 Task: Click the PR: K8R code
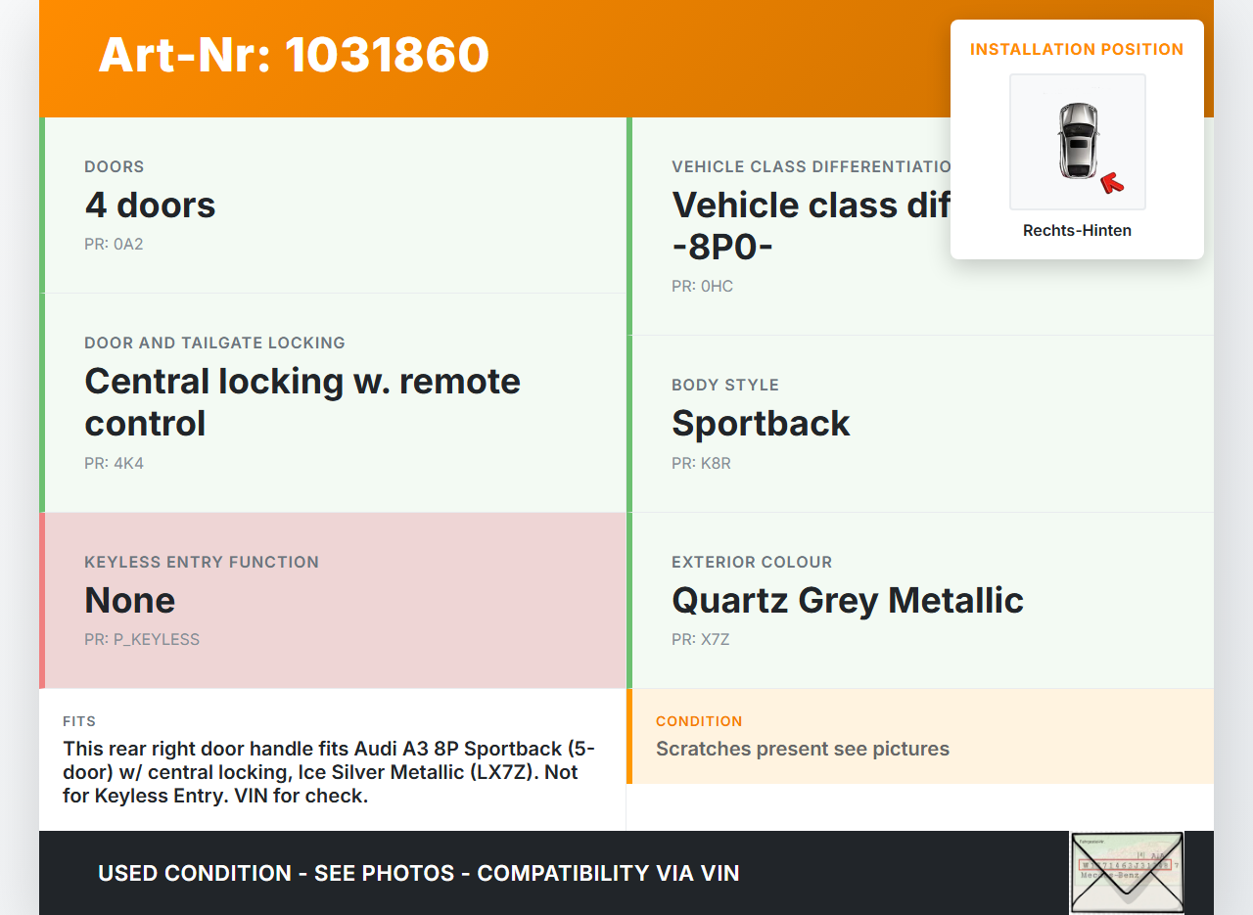tap(701, 464)
